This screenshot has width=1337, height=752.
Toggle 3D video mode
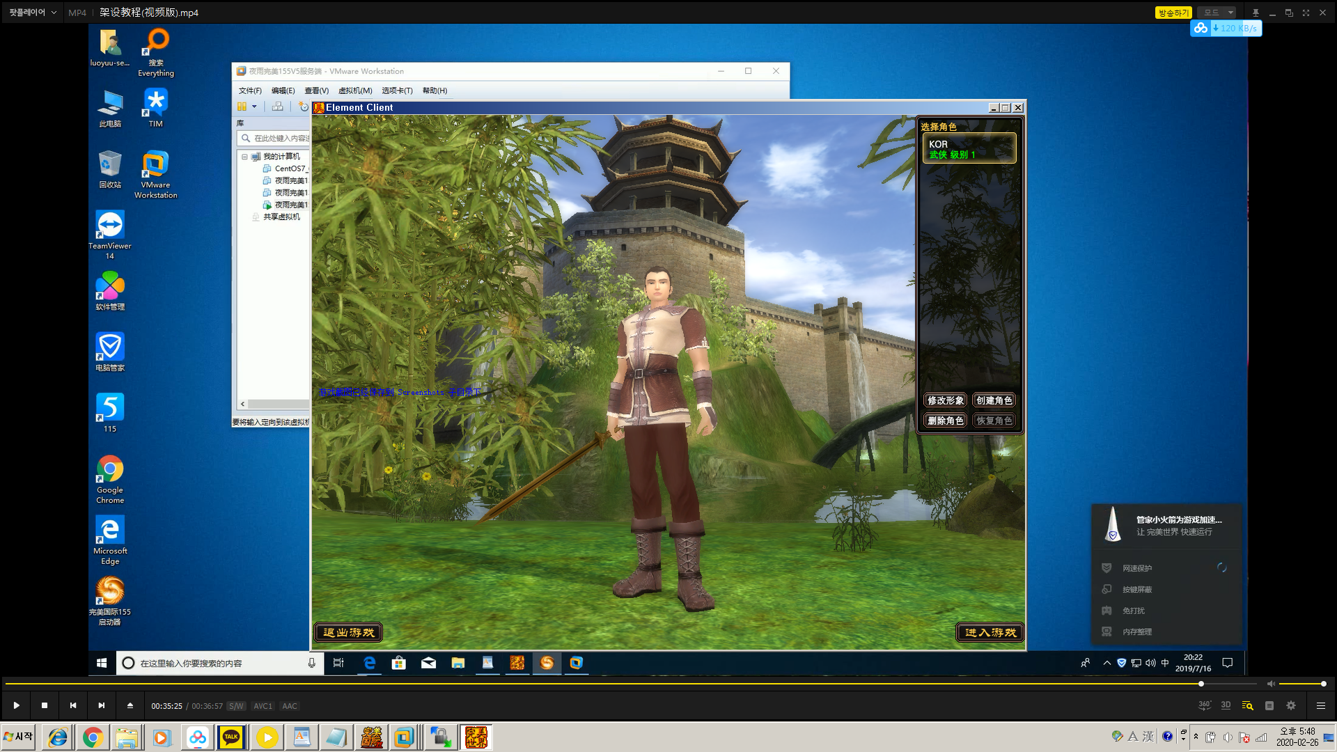click(1226, 705)
